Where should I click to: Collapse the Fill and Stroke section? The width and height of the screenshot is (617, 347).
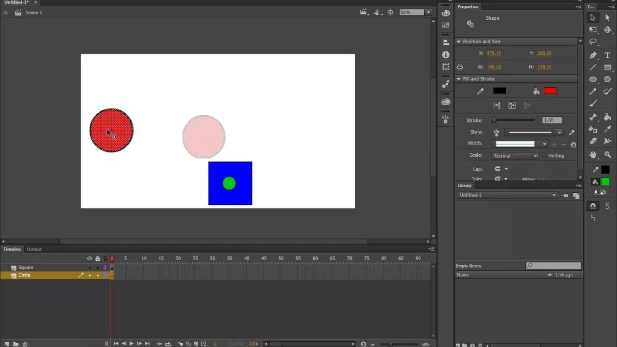tap(458, 79)
